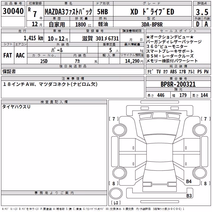Select BSM・レーダークルーズ line
This screenshot has width=212, height=212.
click(170, 56)
